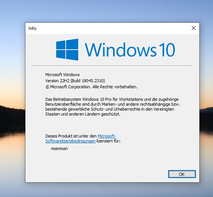Open the Microsoft-Softwarelizenzbedingungen link
This screenshot has width=213, height=197.
[x=81, y=138]
